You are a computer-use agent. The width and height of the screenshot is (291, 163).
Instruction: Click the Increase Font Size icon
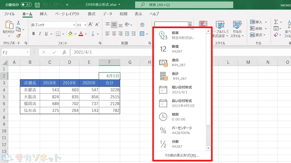tap(91, 25)
